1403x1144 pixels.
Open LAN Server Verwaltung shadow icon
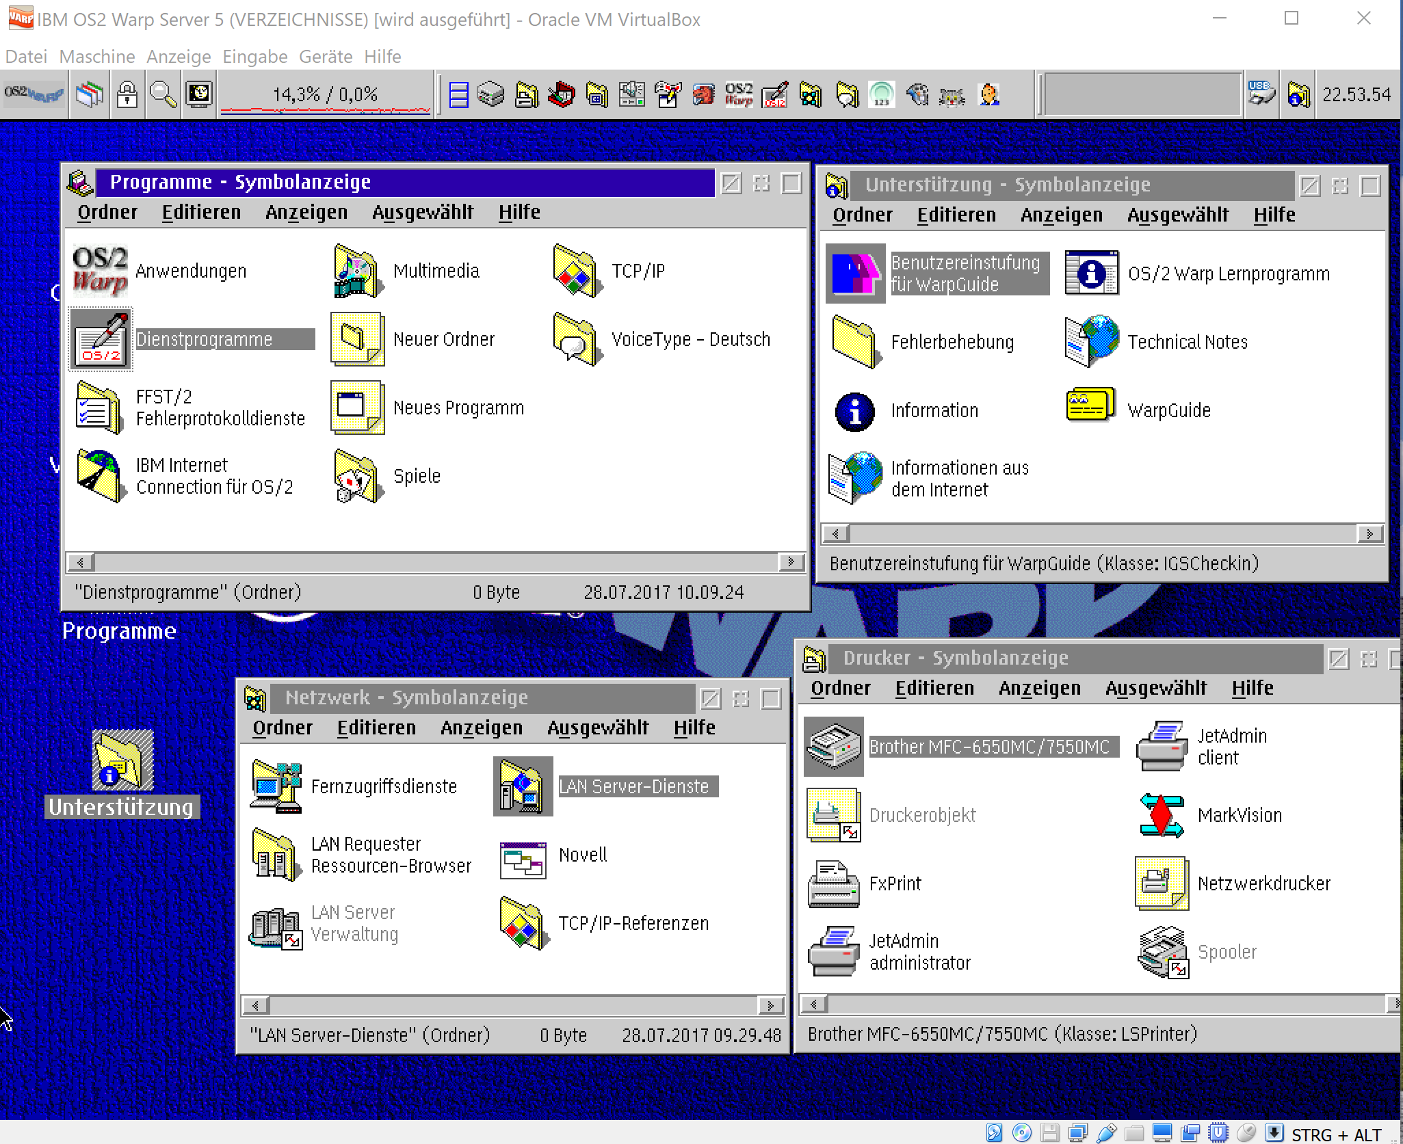[x=276, y=927]
